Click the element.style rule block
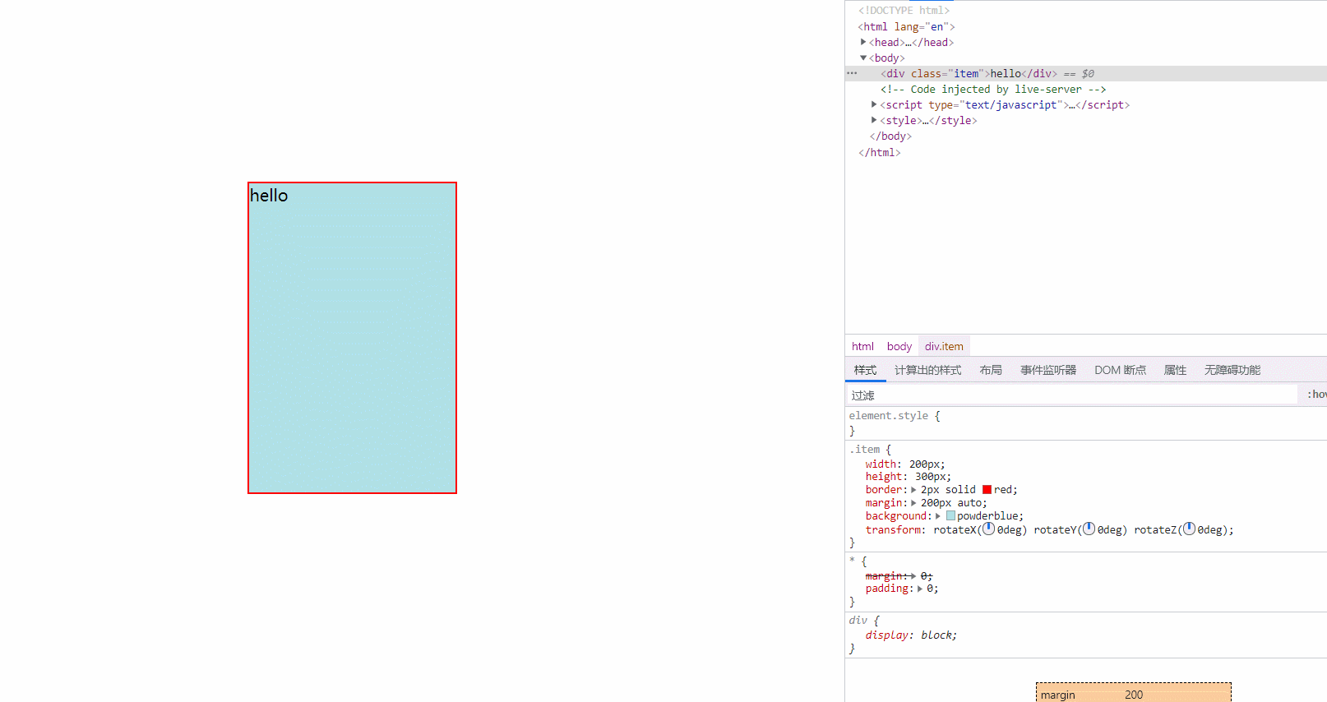 [x=1086, y=423]
